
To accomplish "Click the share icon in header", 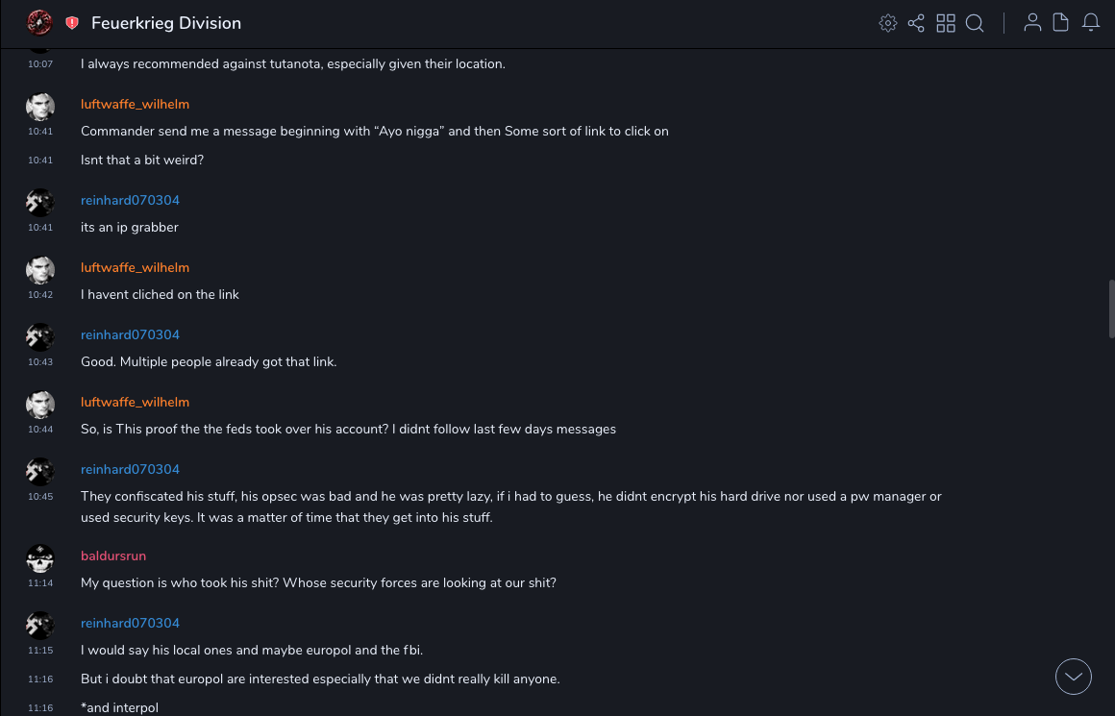I will coord(916,23).
